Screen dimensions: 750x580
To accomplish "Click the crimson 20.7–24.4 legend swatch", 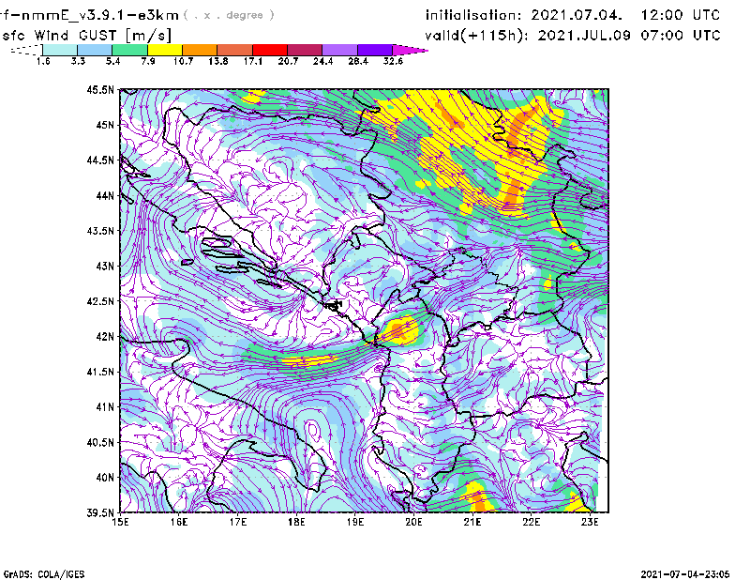I will point(305,50).
